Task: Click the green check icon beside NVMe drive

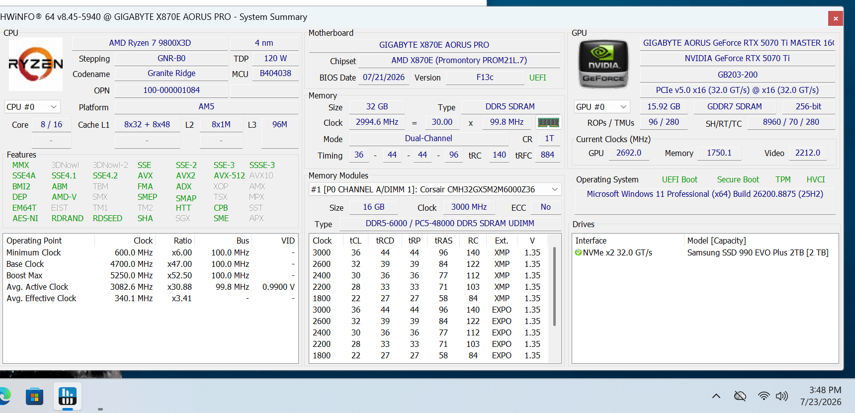Action: pyautogui.click(x=578, y=252)
